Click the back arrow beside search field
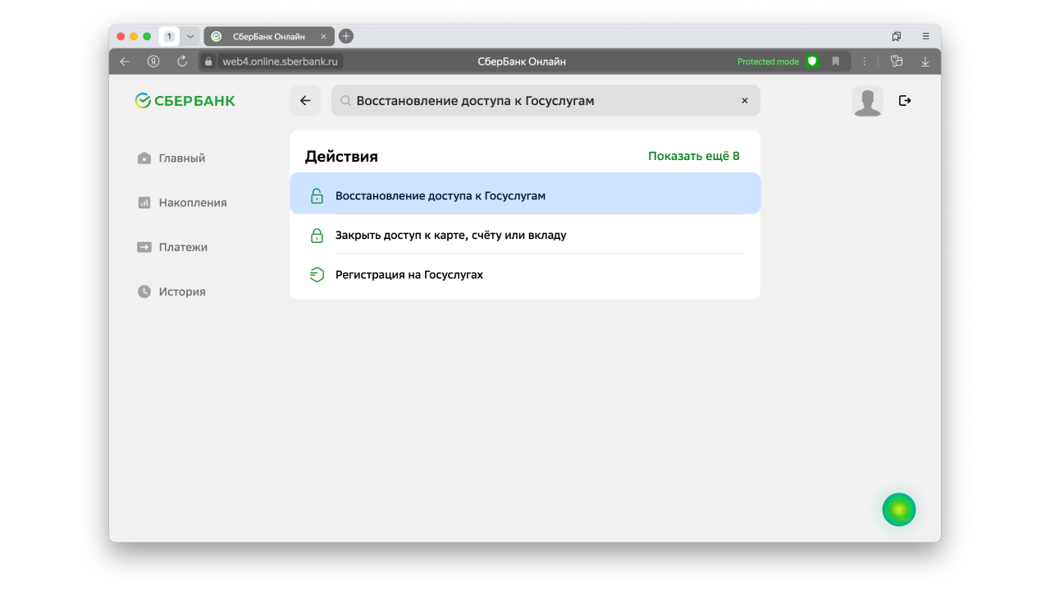1050x591 pixels. coord(305,101)
